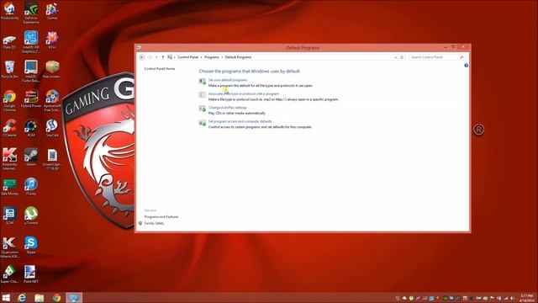Expand the address bar history dropdown
538x303 pixels.
tap(396, 57)
